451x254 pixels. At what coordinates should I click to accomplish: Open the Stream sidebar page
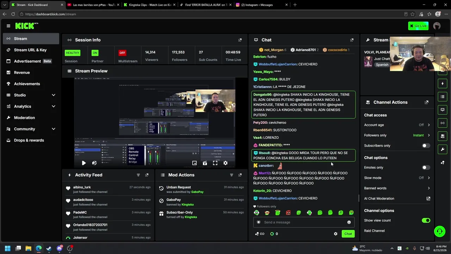pyautogui.click(x=31, y=39)
